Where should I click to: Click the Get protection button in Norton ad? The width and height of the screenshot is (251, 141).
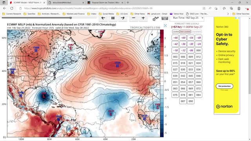point(224,86)
